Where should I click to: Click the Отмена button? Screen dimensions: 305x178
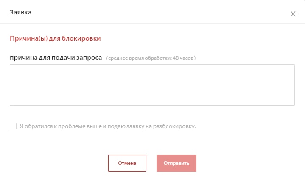coord(127,163)
